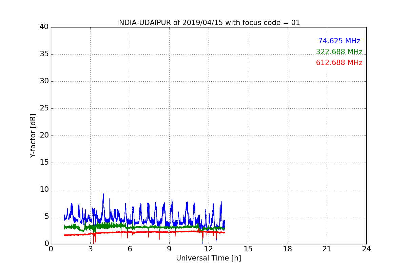Click the 9 tick on the x-axis
Viewport: 407px width, 271px height.
169,249
